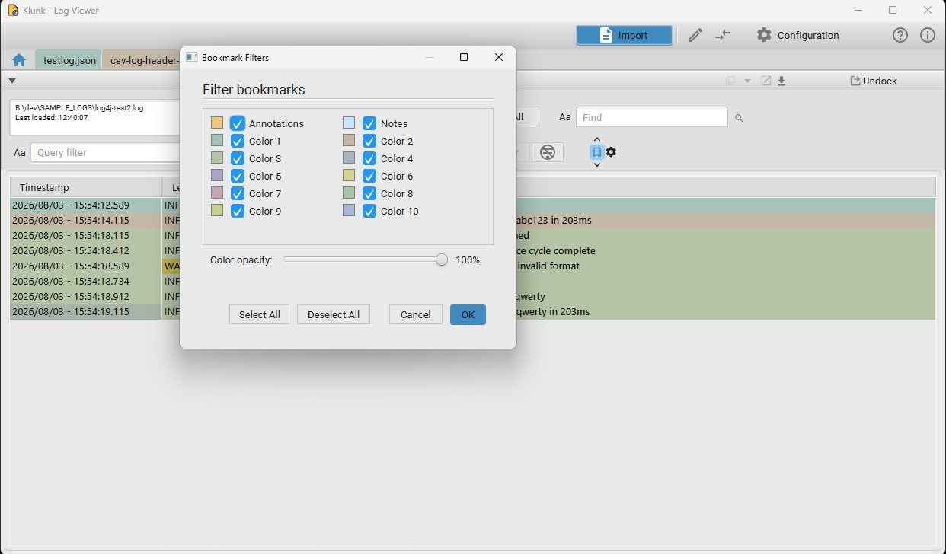Toggle the Color 7 checkbox
Viewport: 946px width, 554px height.
pyautogui.click(x=238, y=193)
